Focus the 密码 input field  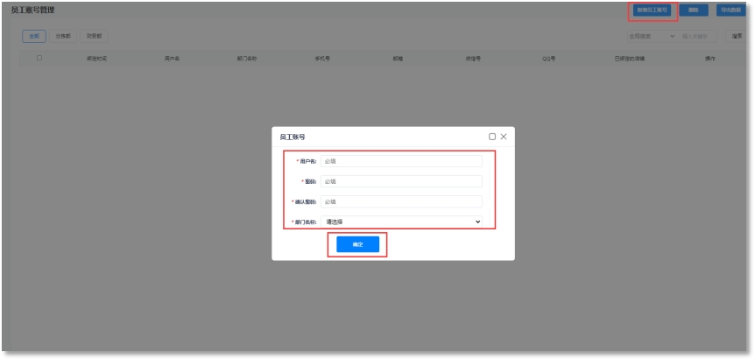pyautogui.click(x=401, y=181)
